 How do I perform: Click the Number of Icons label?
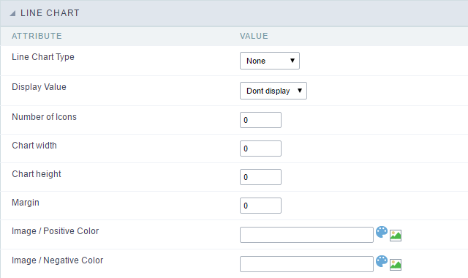click(44, 117)
